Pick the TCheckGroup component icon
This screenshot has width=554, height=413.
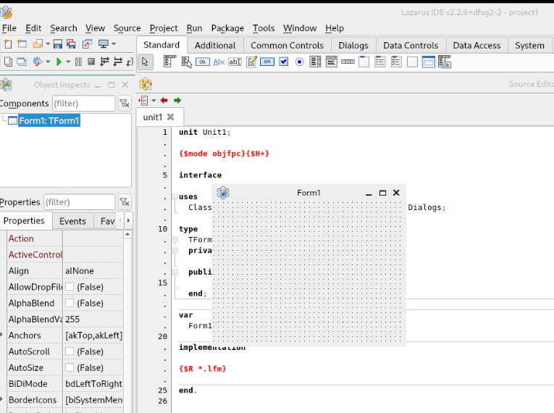pyautogui.click(x=396, y=62)
